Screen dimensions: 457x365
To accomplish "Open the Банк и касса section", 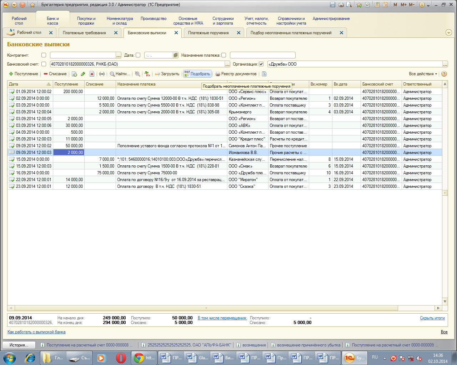I will click(52, 21).
